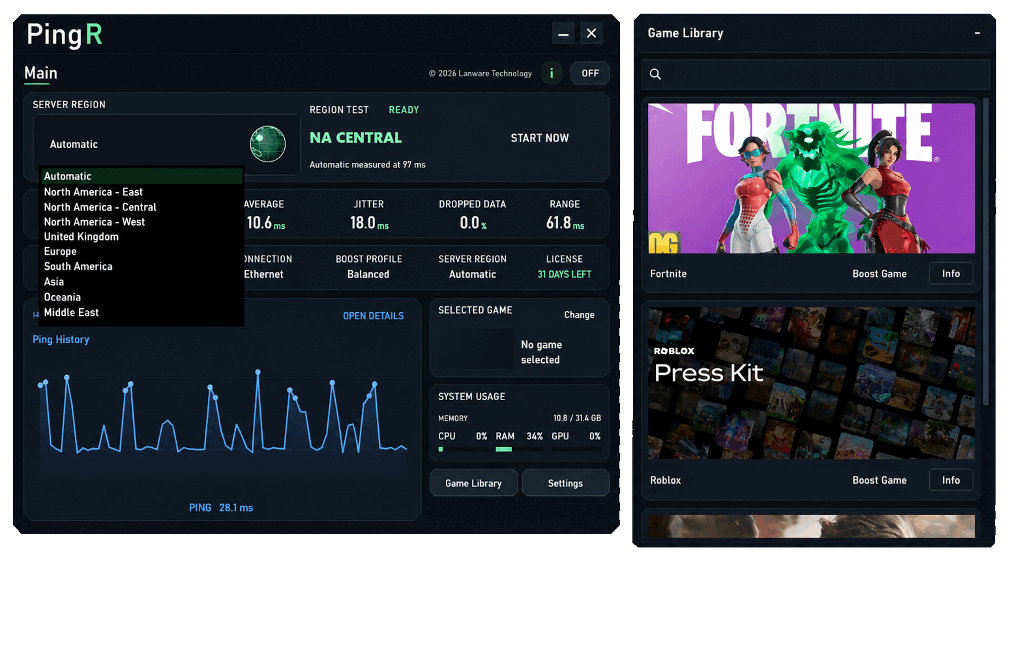
Task: Click the Game Library vertical scrollbar
Action: coord(986,251)
